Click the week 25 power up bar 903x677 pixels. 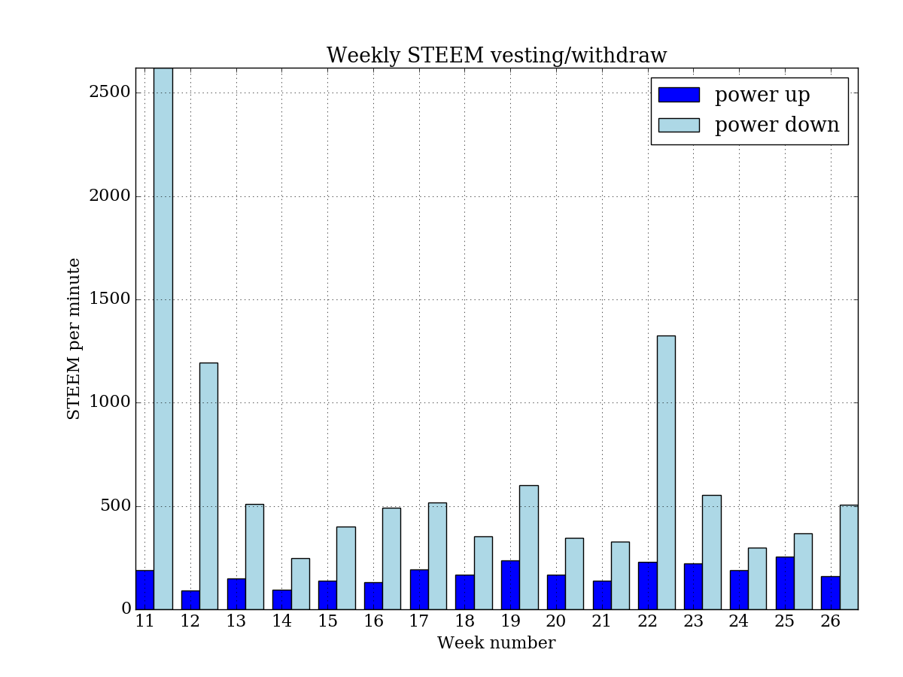point(785,583)
